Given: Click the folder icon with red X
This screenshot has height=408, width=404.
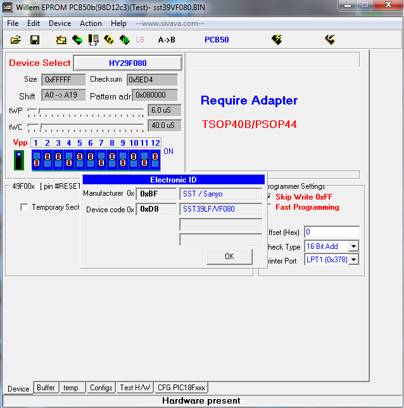Looking at the screenshot, I should (x=61, y=40).
